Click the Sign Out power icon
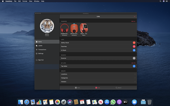Image resolution: width=170 pixels, height=106 pixels. coord(37,60)
